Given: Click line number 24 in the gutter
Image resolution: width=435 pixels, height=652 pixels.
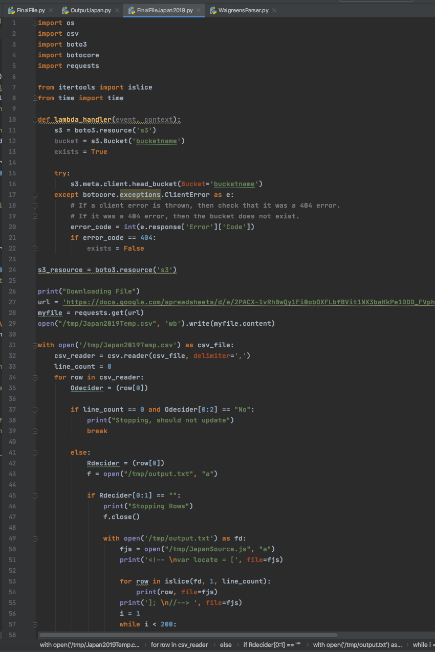Looking at the screenshot, I should tap(13, 270).
